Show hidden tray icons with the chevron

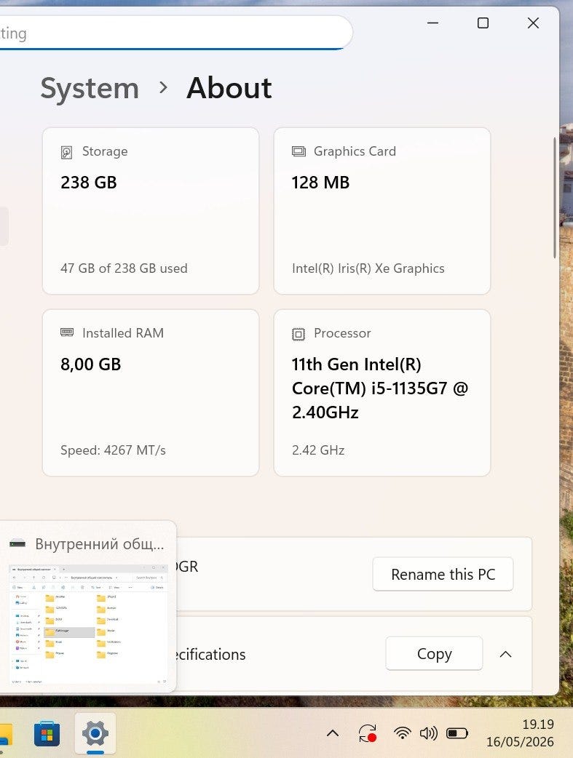(x=333, y=734)
